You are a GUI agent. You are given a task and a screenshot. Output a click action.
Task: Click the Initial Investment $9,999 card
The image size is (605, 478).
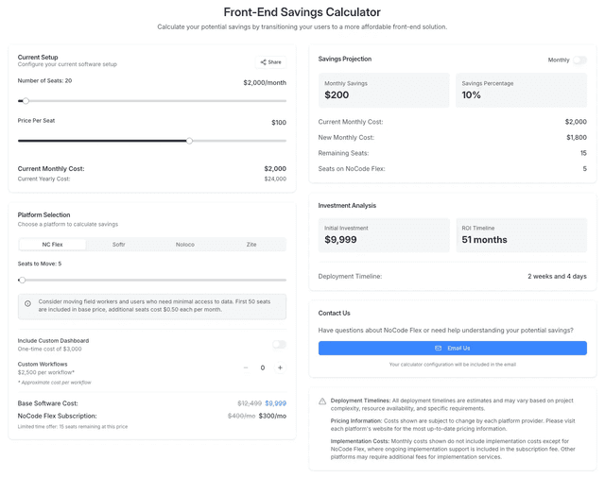(x=384, y=235)
